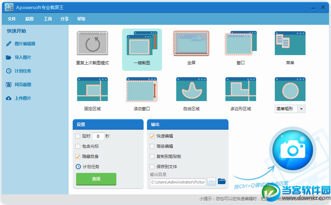331x205 pixels.
Task: Click the cloud upload icon 上传图片
Action: pyautogui.click(x=9, y=98)
